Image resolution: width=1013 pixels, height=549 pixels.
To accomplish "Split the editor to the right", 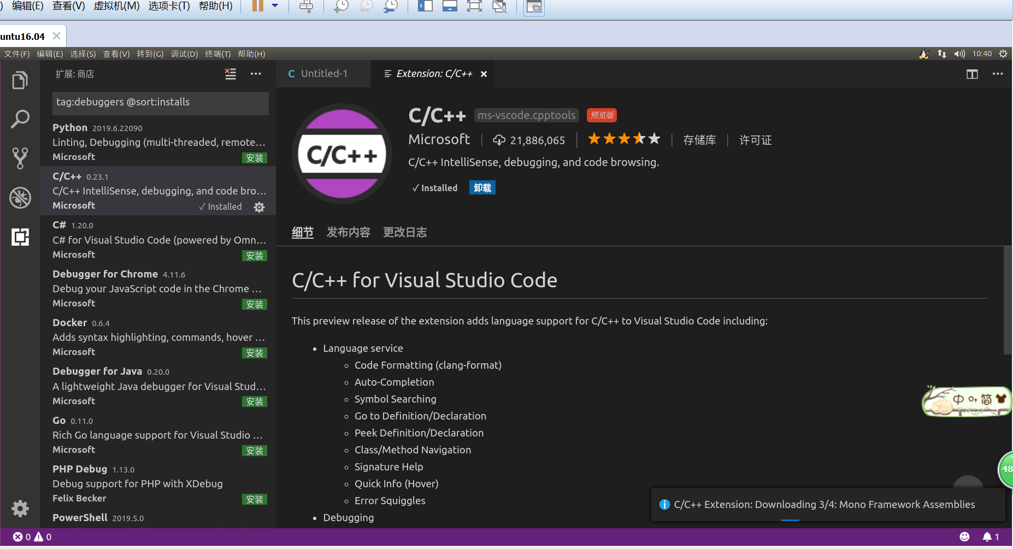I will coord(972,74).
